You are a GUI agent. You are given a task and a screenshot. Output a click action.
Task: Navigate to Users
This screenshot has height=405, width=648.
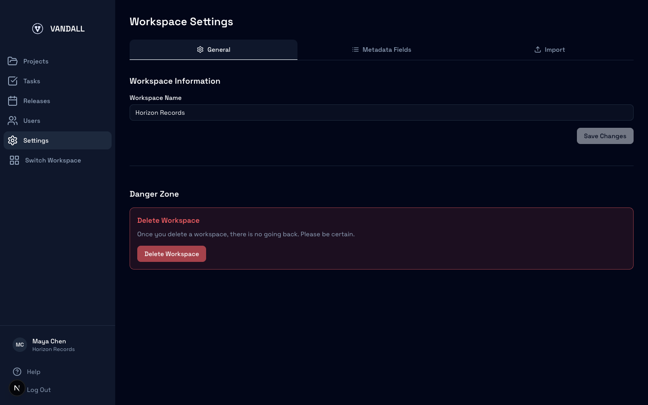pyautogui.click(x=58, y=121)
